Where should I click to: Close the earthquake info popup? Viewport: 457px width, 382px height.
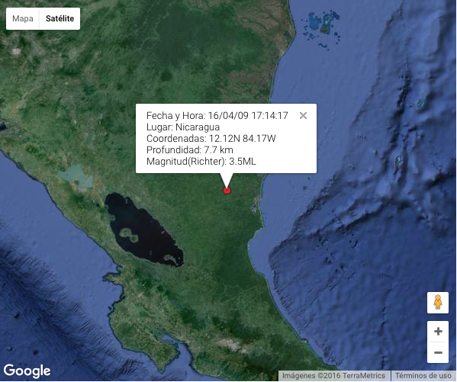[303, 116]
